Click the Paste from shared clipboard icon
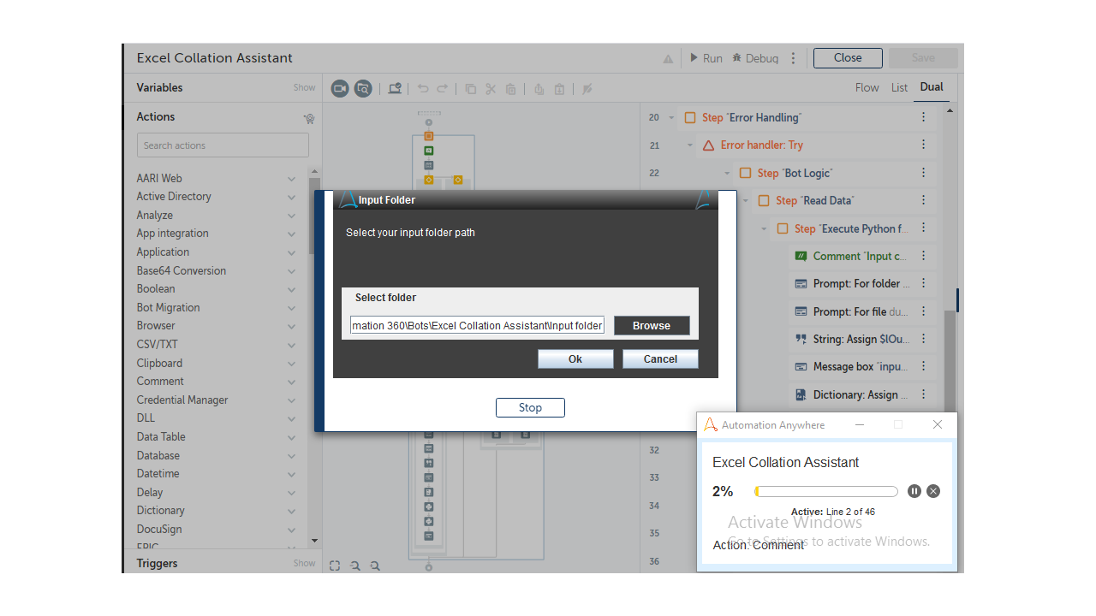This screenshot has height=616, width=1096. 559,88
